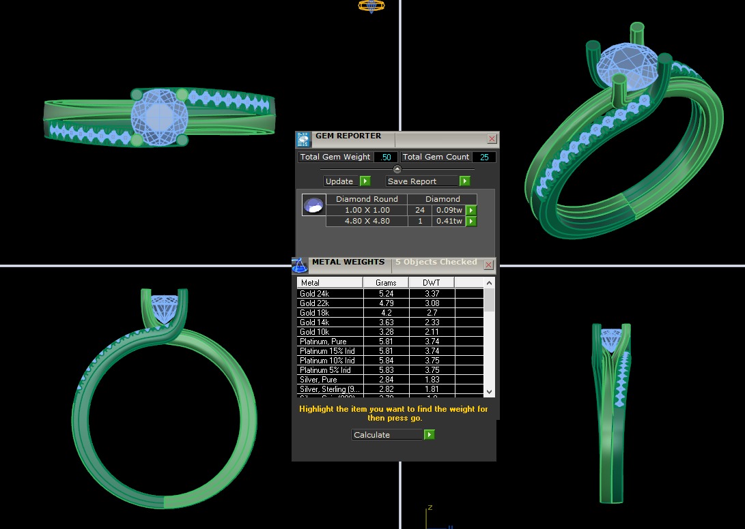This screenshot has height=529, width=745.
Task: Collapse Gem Reporter with the round chevron
Action: [x=397, y=169]
